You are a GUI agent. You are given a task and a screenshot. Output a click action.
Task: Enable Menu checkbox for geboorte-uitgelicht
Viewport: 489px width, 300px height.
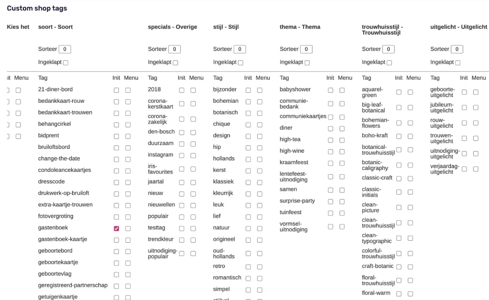tap(475, 92)
